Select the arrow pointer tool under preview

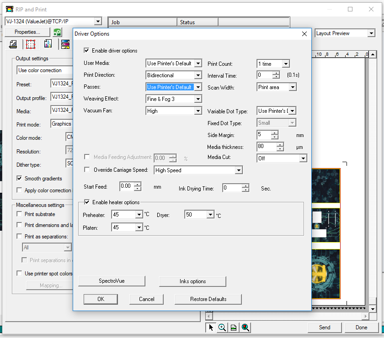211,327
